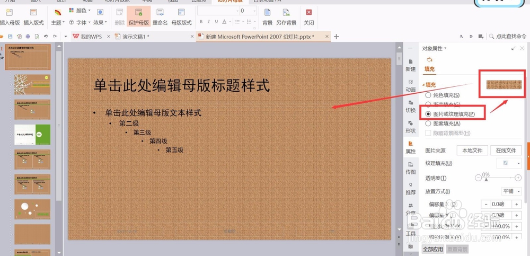Select the 新建 Microsoft PowerPoint 2007 幻灯片.pptx tab

point(260,37)
